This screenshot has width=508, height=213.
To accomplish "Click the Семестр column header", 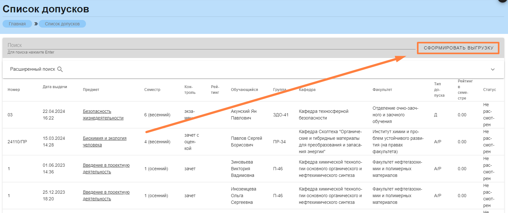I will 152,90.
